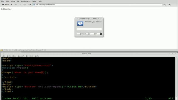Click the opening <html> tag line
The height and width of the screenshot is (100, 178).
6,58
